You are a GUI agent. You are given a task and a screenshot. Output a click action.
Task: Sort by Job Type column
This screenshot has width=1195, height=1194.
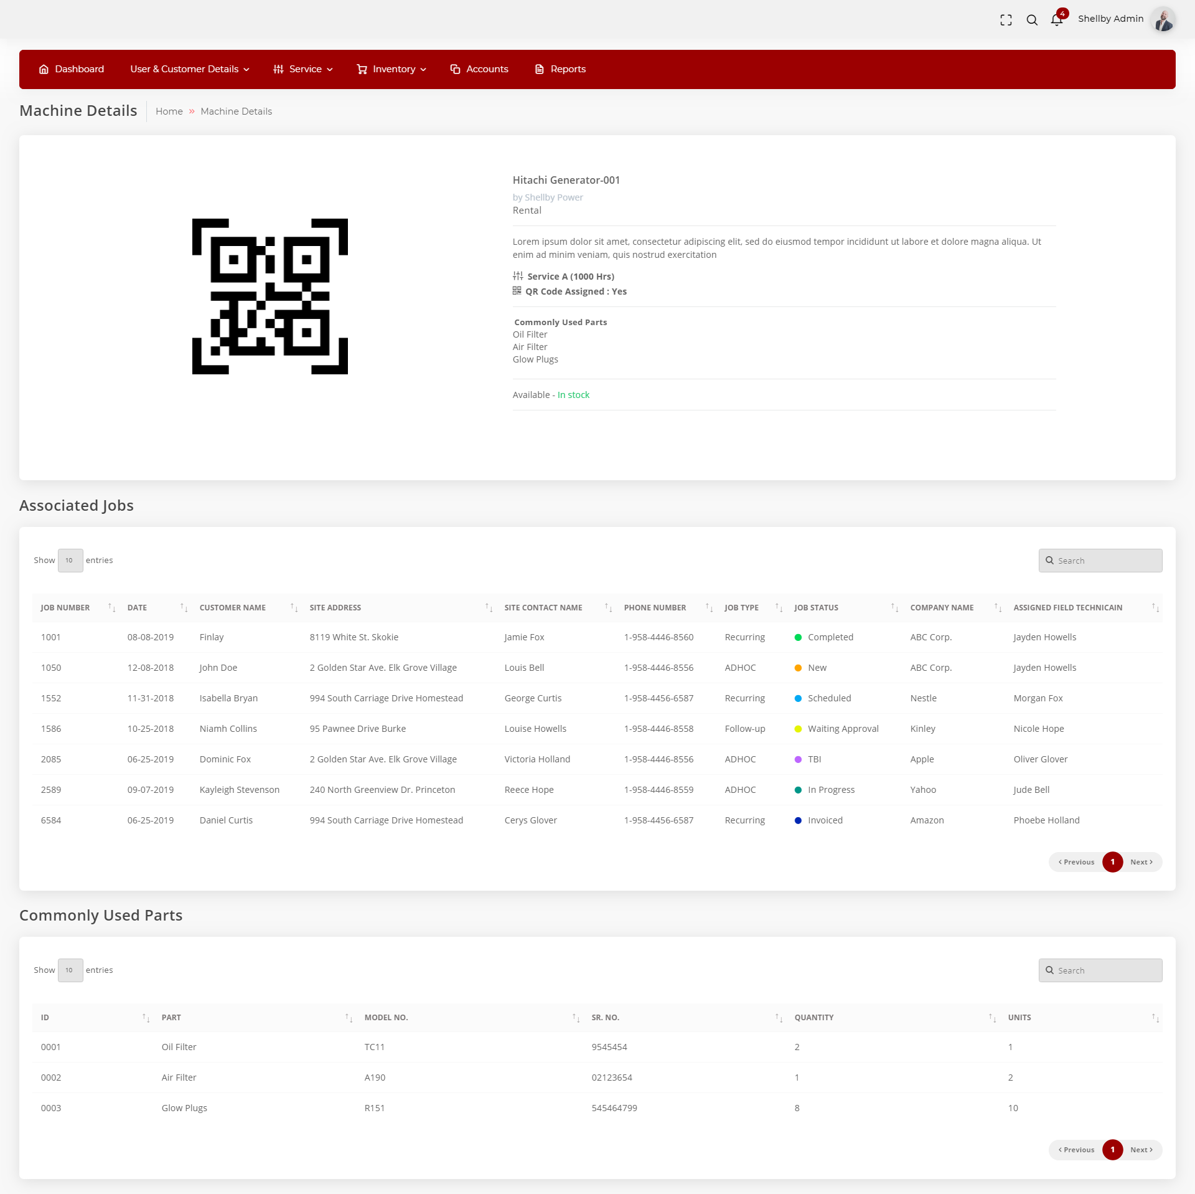pyautogui.click(x=752, y=608)
